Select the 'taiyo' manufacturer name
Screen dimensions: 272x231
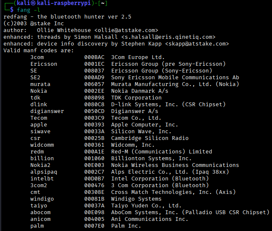coord(39,206)
